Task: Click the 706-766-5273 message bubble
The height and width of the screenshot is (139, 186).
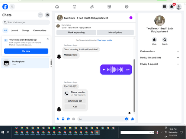Action: [x=71, y=86]
